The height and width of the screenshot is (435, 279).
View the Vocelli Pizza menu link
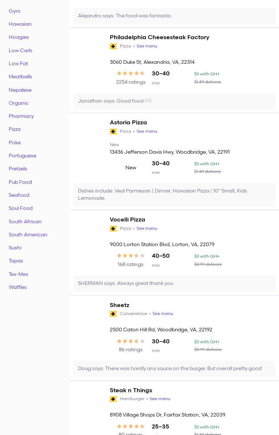coord(147,229)
